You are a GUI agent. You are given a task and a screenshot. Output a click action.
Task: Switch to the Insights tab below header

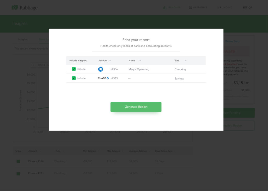pos(23,39)
